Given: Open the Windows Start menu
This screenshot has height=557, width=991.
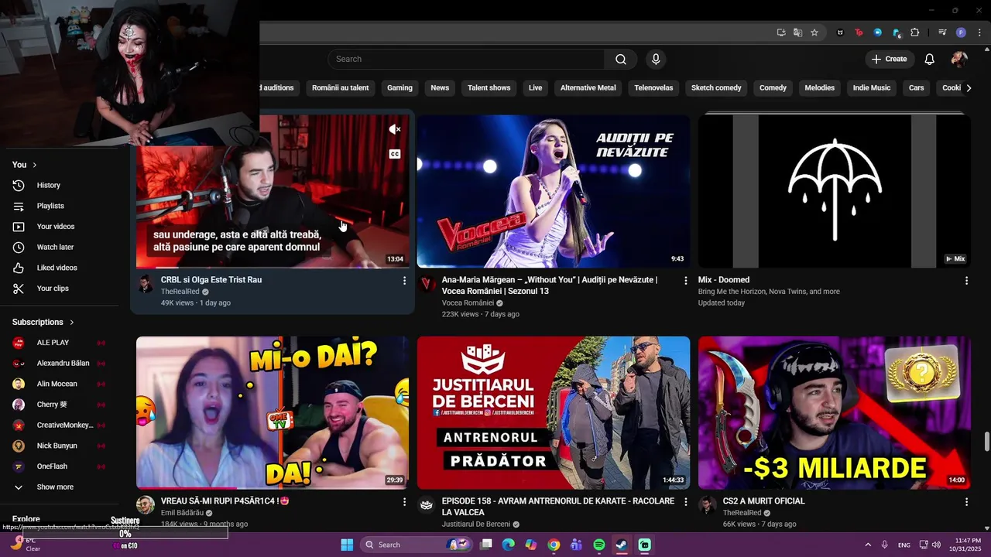Looking at the screenshot, I should pos(347,545).
